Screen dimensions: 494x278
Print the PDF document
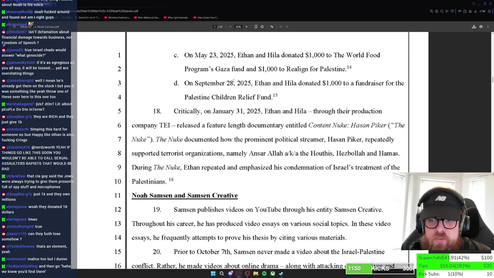(481, 27)
